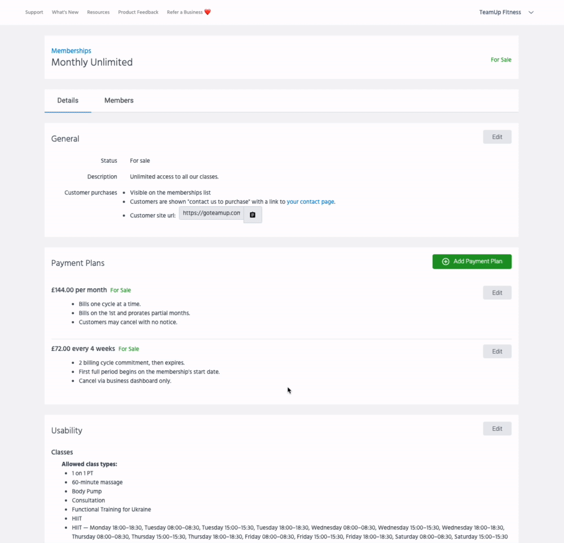Edit the £72.00 every 4 weeks plan
Viewport: 564px width, 543px height.
497,351
